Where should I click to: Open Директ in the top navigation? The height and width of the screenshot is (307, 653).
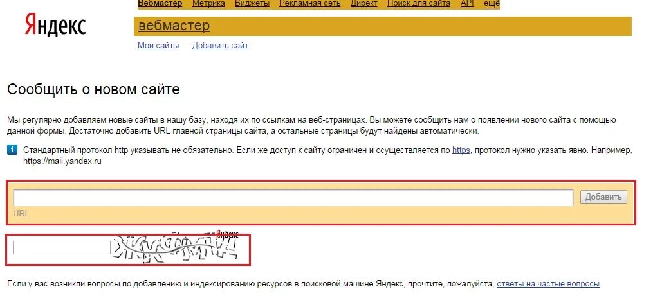point(364,4)
